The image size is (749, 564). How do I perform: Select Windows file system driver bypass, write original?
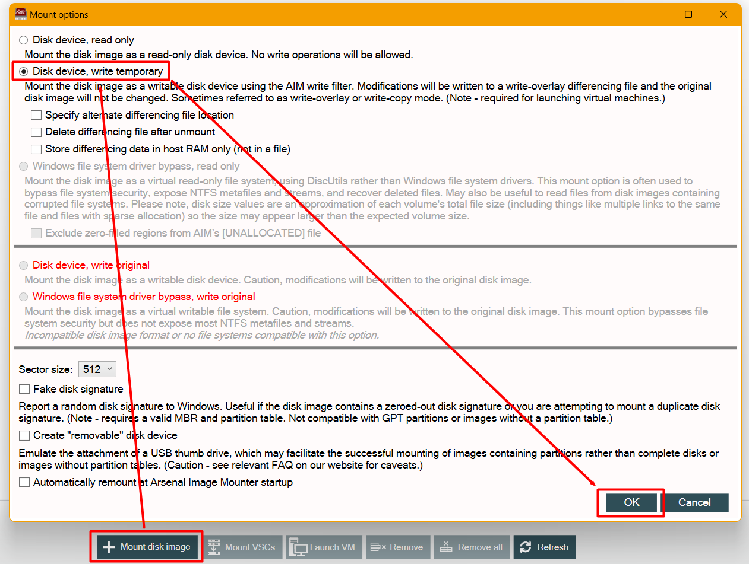pyautogui.click(x=24, y=297)
